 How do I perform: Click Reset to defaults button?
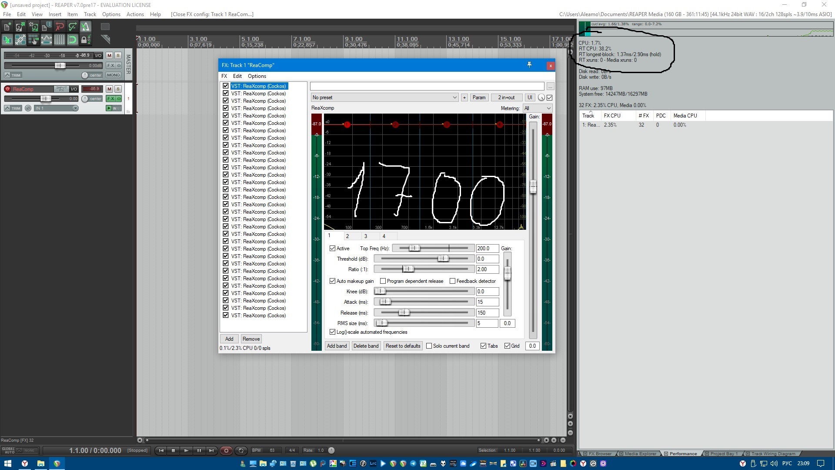pyautogui.click(x=403, y=346)
